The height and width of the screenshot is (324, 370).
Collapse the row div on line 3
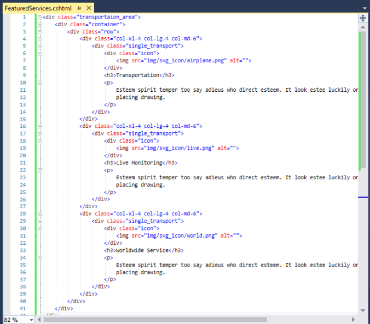click(x=40, y=32)
